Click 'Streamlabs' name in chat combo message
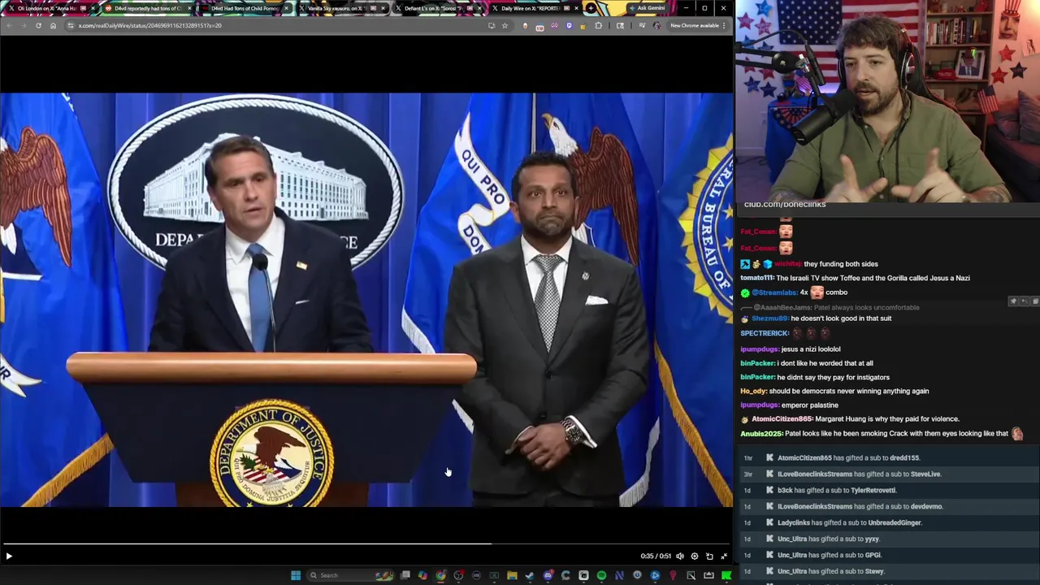The width and height of the screenshot is (1040, 585). click(774, 292)
